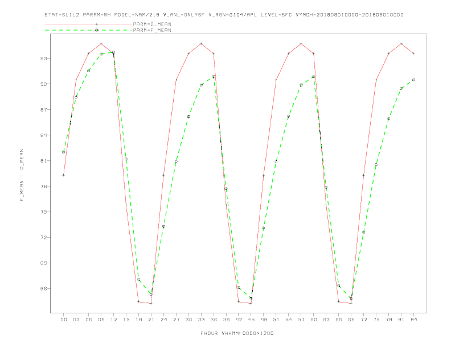Click the green F_MEAN circle marker at hour 00

click(x=64, y=152)
